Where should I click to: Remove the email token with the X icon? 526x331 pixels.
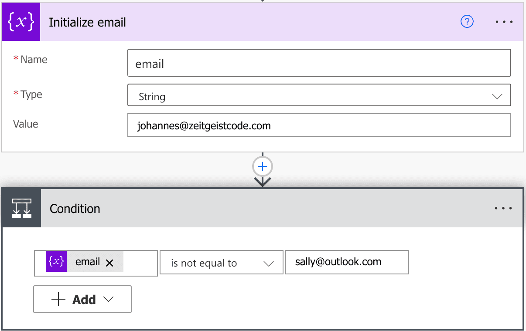pyautogui.click(x=110, y=262)
